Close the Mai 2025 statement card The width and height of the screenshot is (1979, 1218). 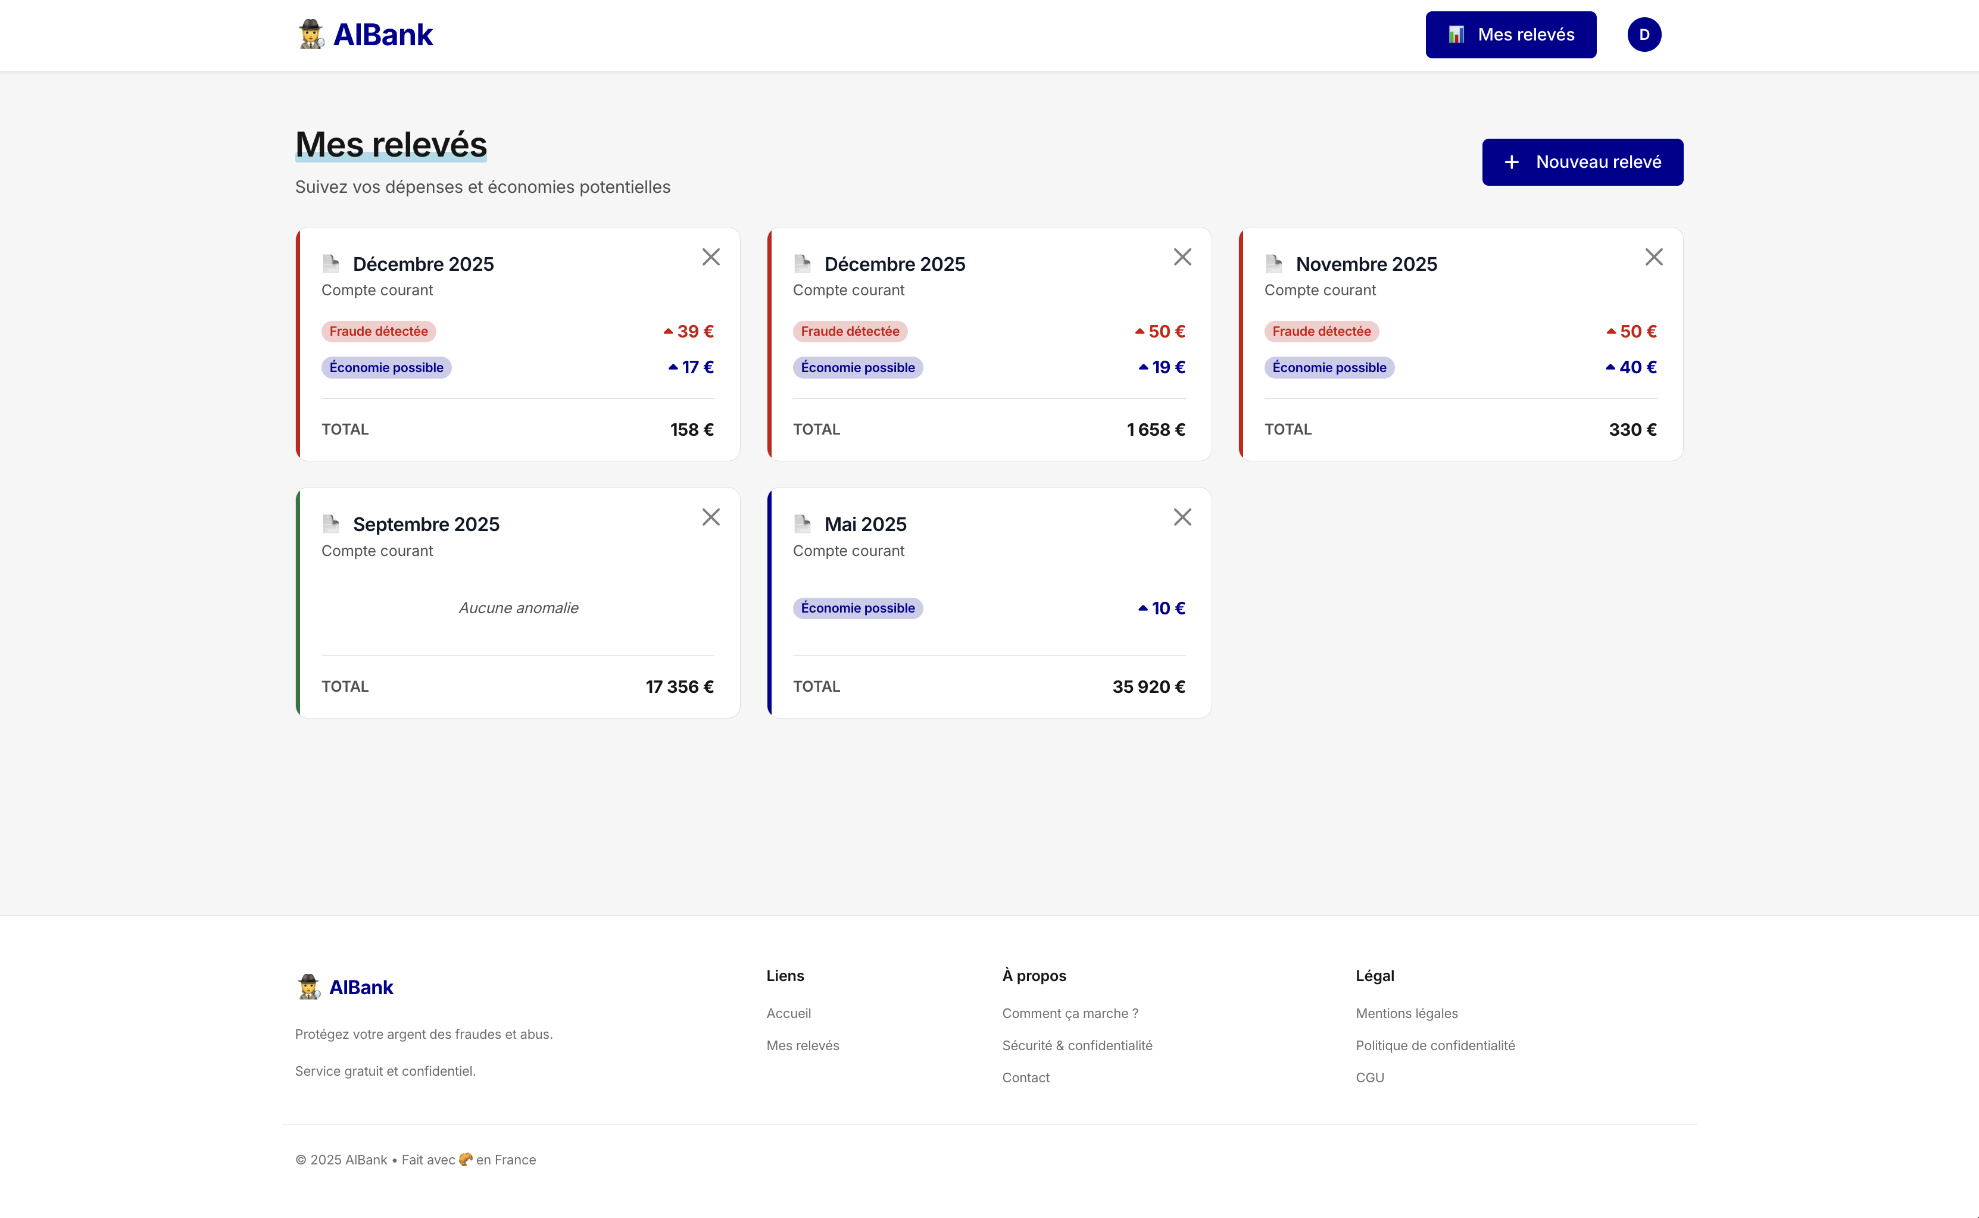[1182, 517]
